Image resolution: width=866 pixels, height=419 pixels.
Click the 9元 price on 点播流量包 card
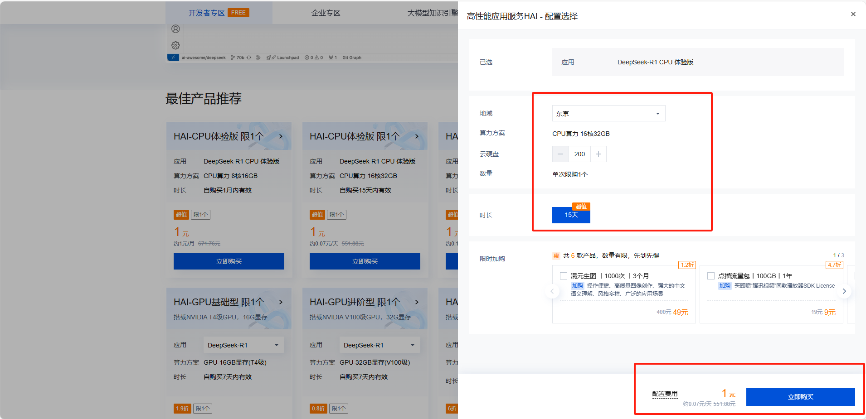[x=830, y=313]
